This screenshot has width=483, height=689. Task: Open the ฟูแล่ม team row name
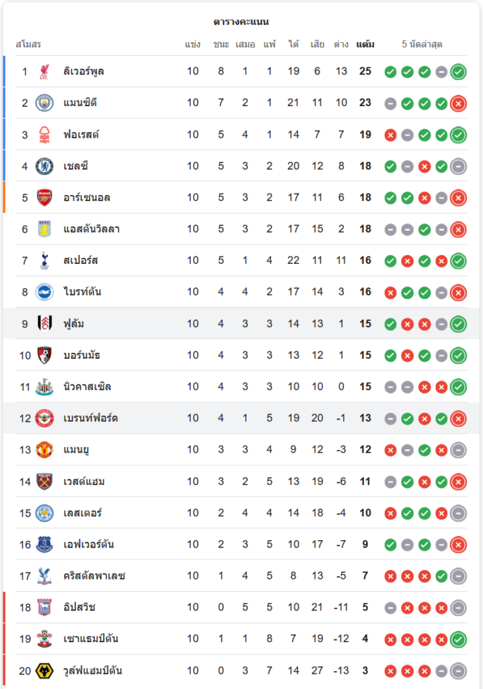[74, 324]
